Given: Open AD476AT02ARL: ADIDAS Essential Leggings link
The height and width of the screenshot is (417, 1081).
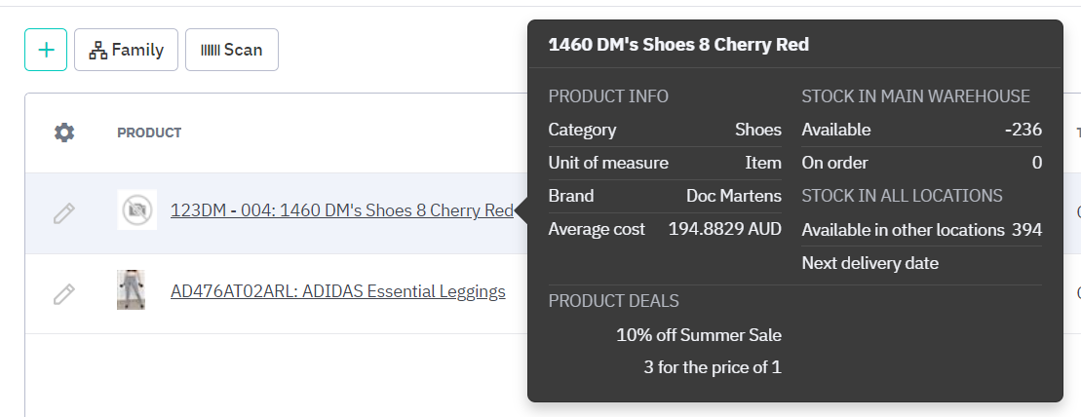Looking at the screenshot, I should (x=337, y=291).
